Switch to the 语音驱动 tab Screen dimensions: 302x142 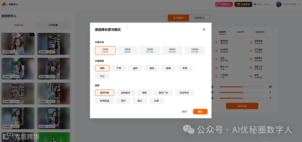199,18
